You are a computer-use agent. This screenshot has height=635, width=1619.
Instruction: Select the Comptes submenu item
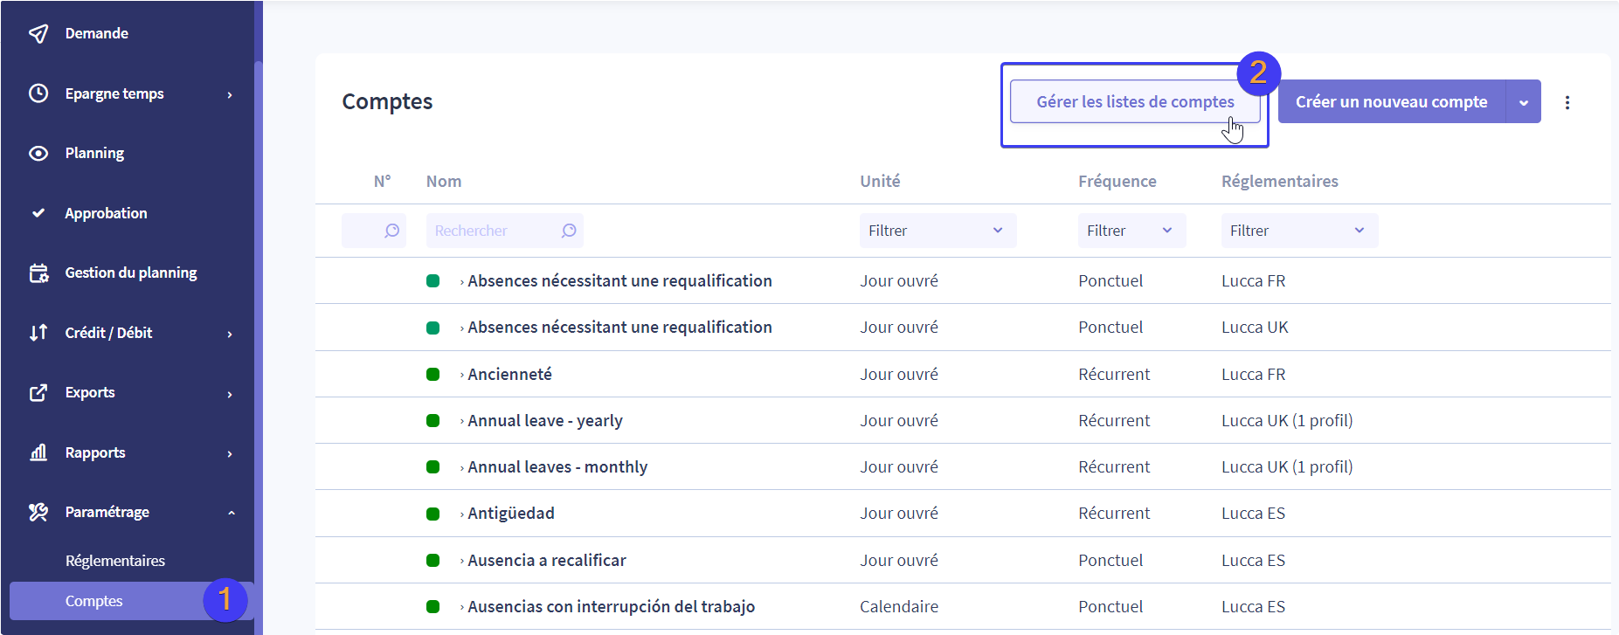click(131, 601)
